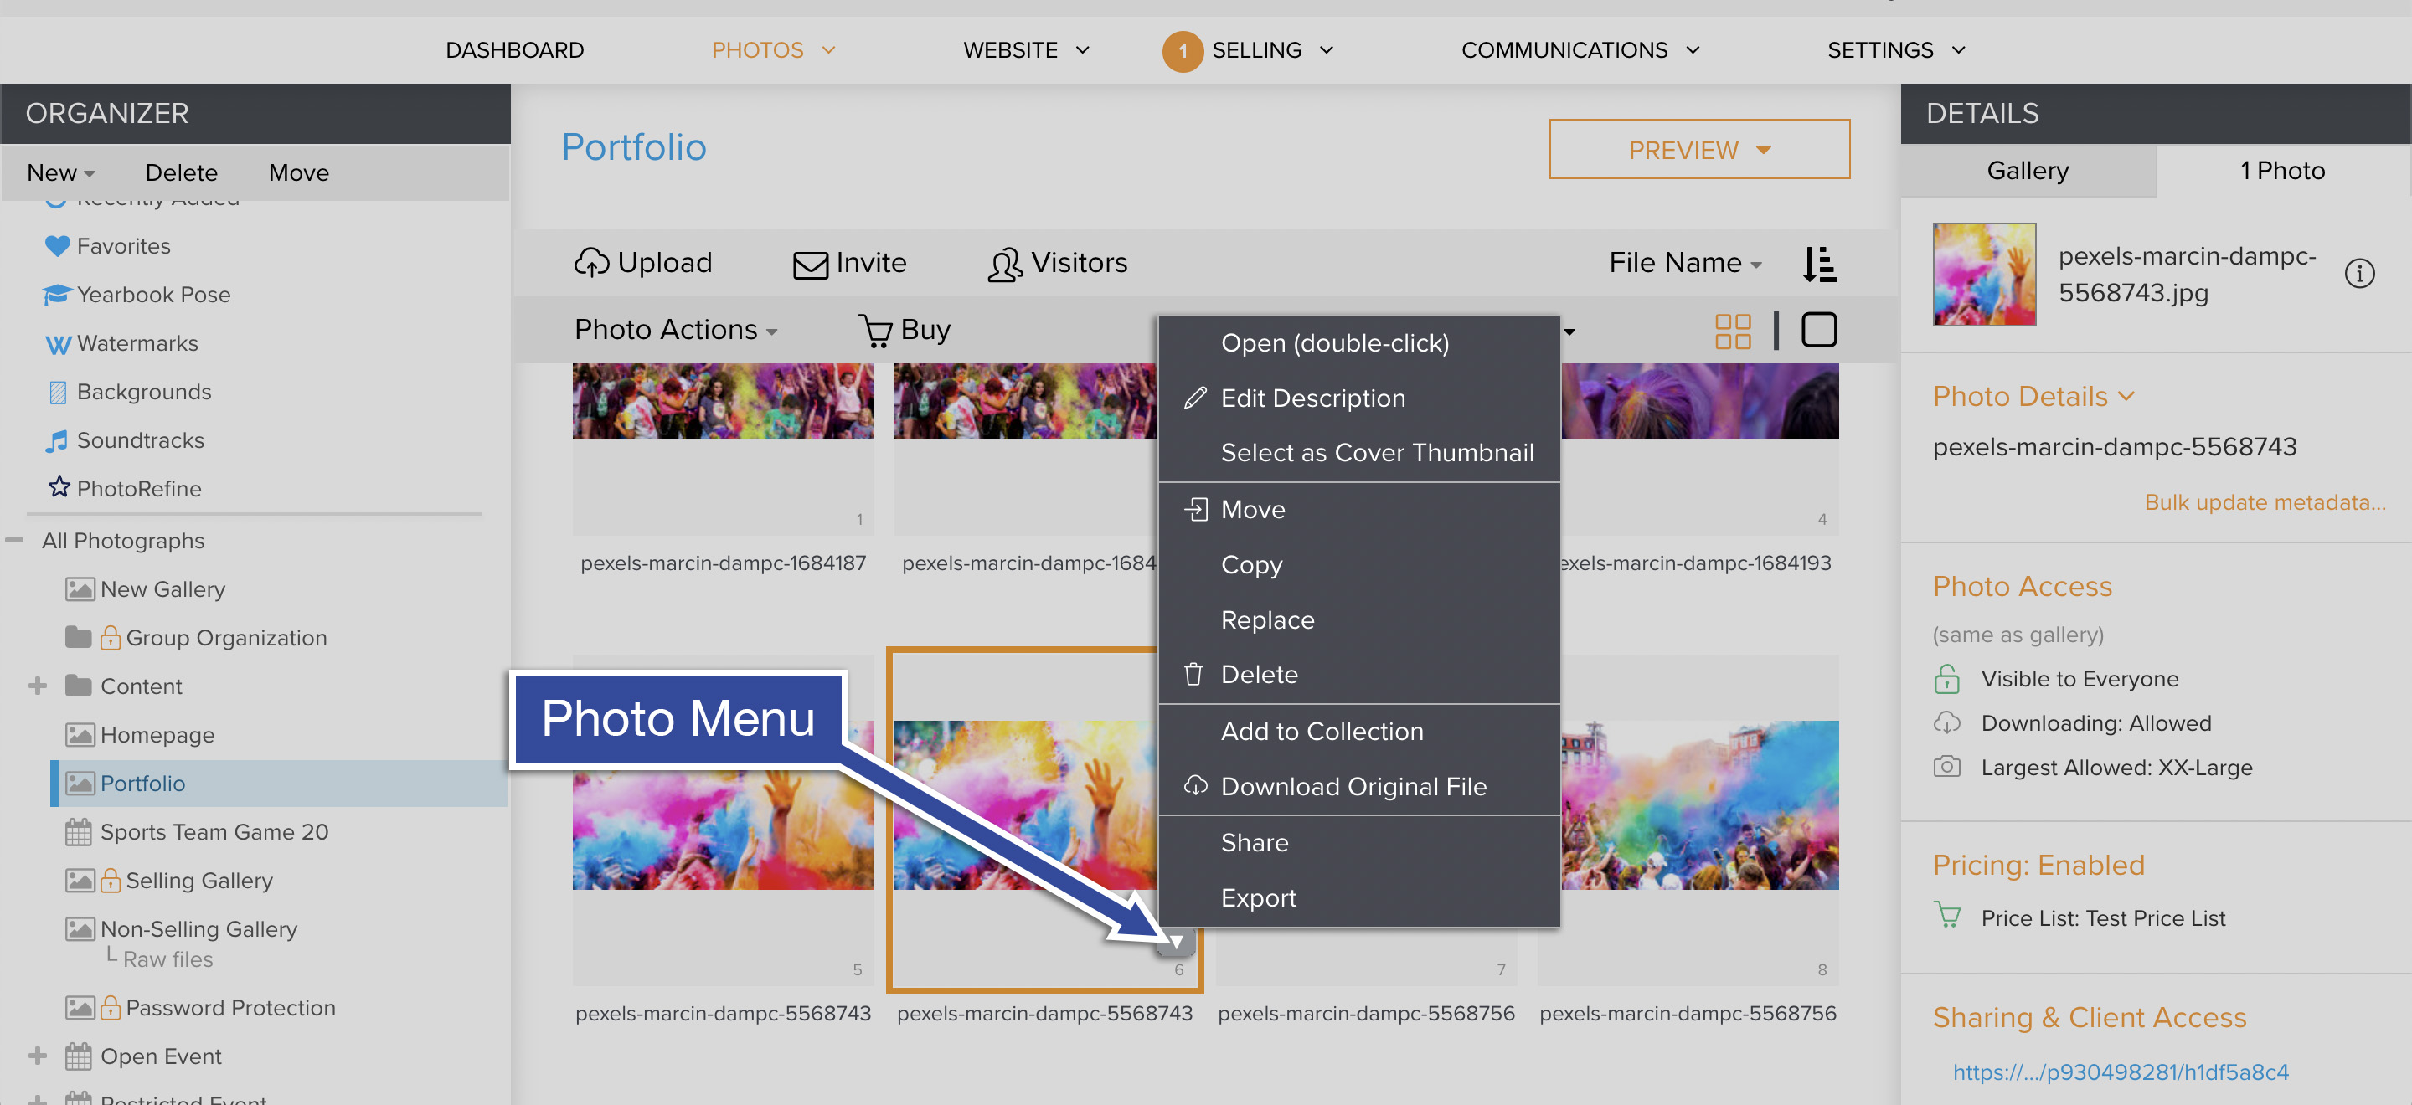Choose Add to Collection

1358,732
